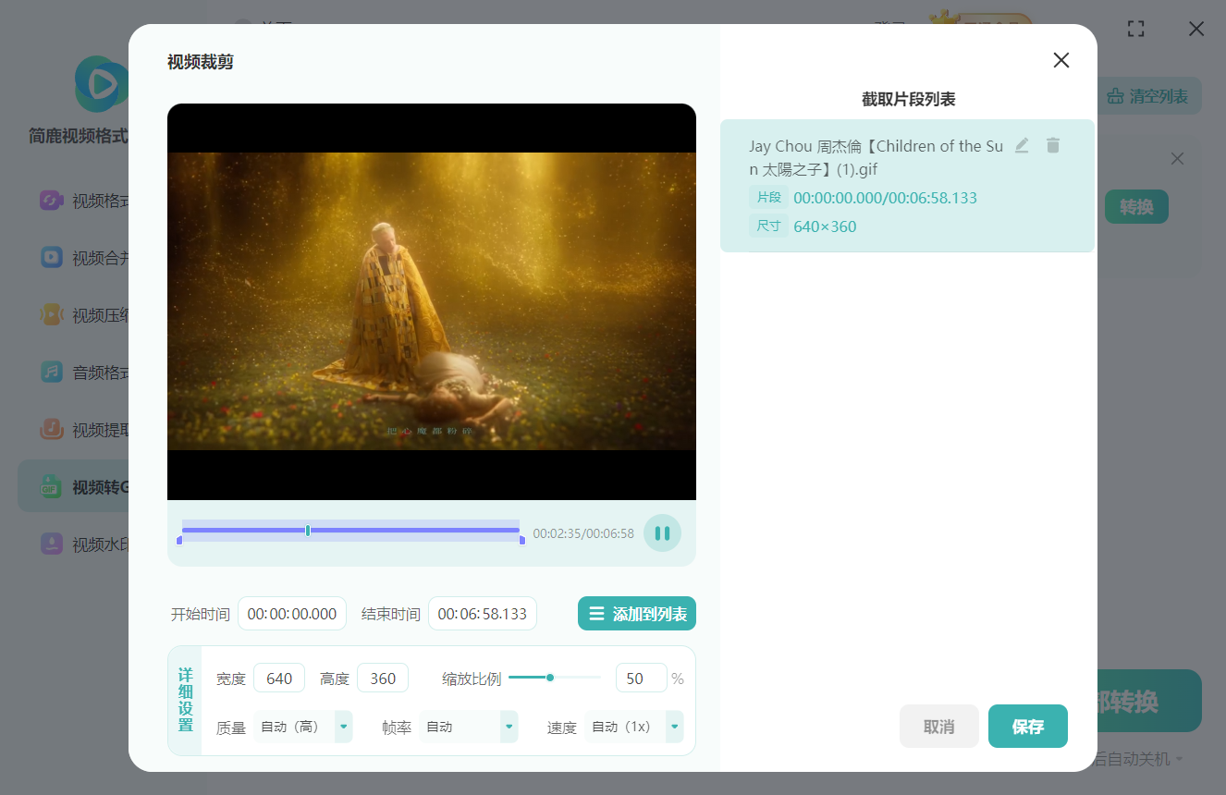Image resolution: width=1226 pixels, height=795 pixels.
Task: Click the 开始时间 start time field
Action: pos(292,614)
